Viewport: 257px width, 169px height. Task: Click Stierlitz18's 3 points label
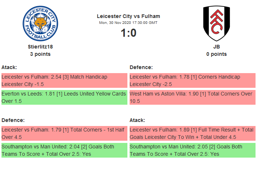[x=40, y=54]
